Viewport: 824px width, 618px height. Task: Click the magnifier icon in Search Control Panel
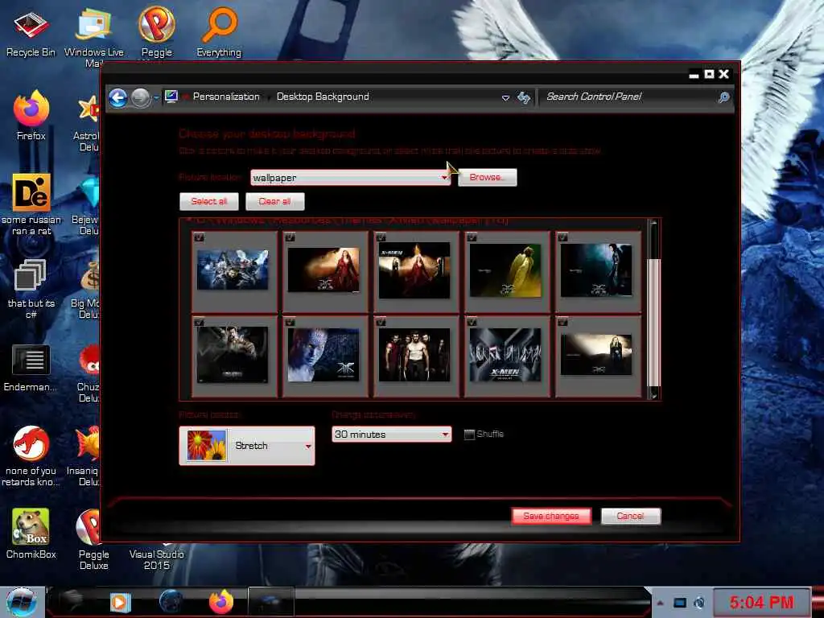pyautogui.click(x=723, y=97)
